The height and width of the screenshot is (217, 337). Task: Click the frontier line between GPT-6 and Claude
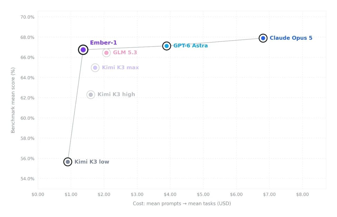click(215, 42)
